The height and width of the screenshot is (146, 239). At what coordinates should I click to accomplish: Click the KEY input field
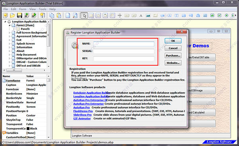pos(124,58)
